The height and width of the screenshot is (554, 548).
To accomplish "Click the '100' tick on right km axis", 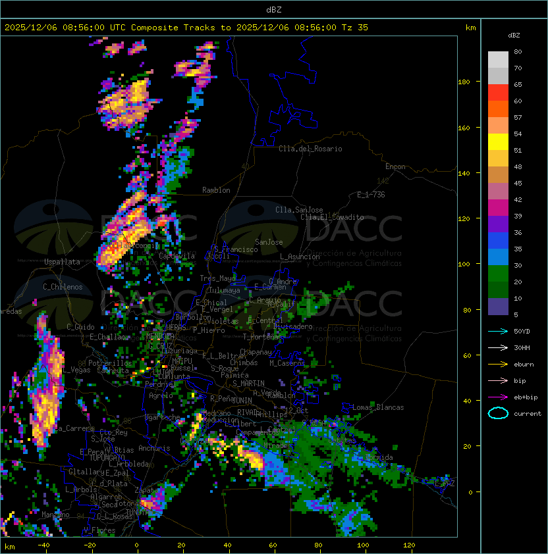I will tap(464, 264).
